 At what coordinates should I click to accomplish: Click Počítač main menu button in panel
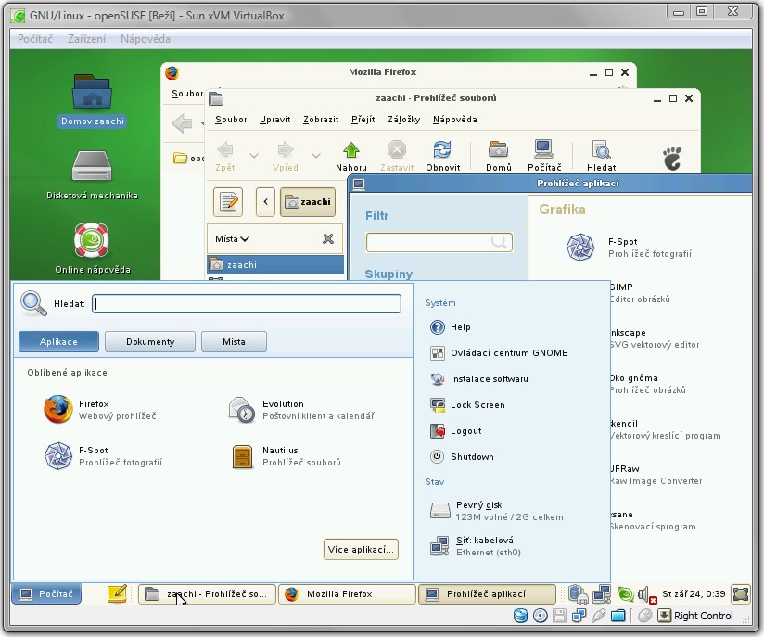(x=46, y=594)
